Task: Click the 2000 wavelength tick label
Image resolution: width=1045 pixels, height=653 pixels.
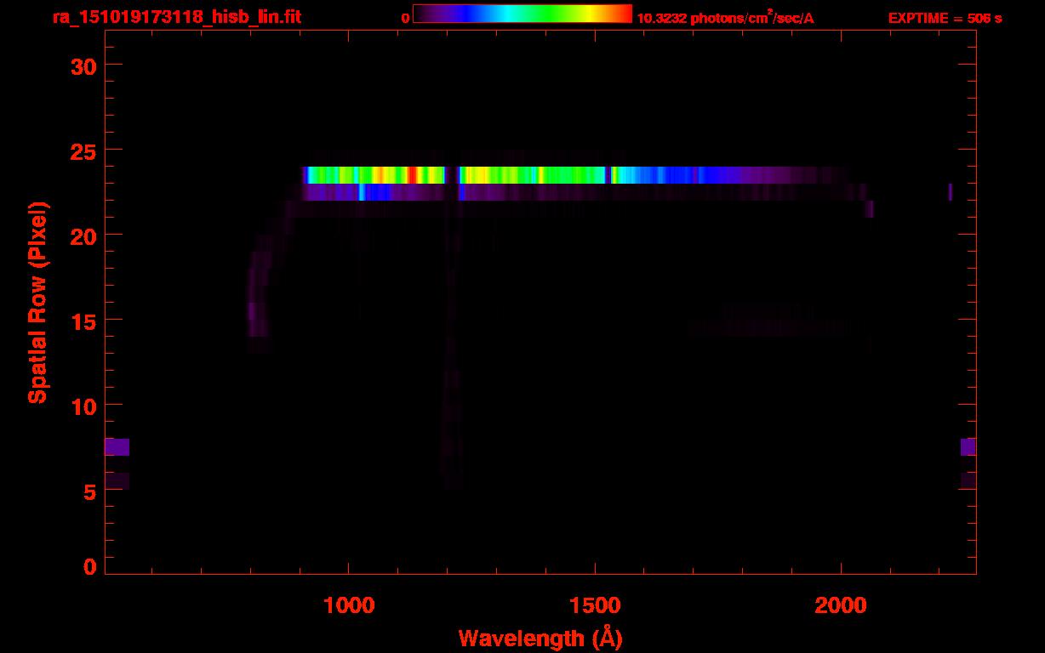Action: pos(841,605)
